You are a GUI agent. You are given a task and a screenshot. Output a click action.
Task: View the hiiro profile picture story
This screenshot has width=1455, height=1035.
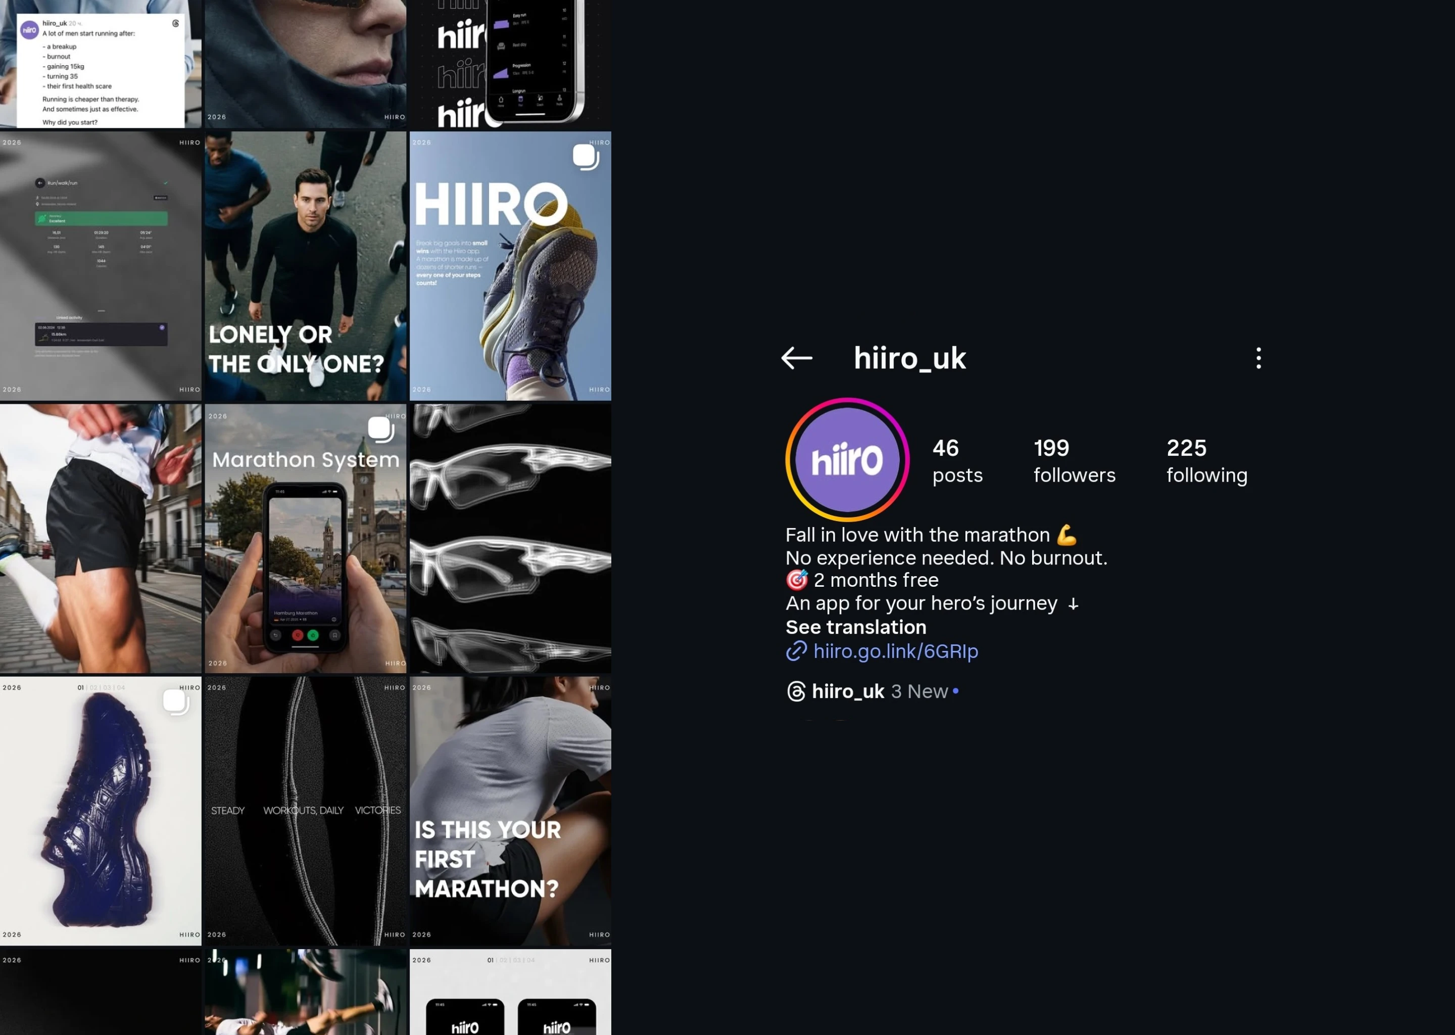(x=847, y=459)
